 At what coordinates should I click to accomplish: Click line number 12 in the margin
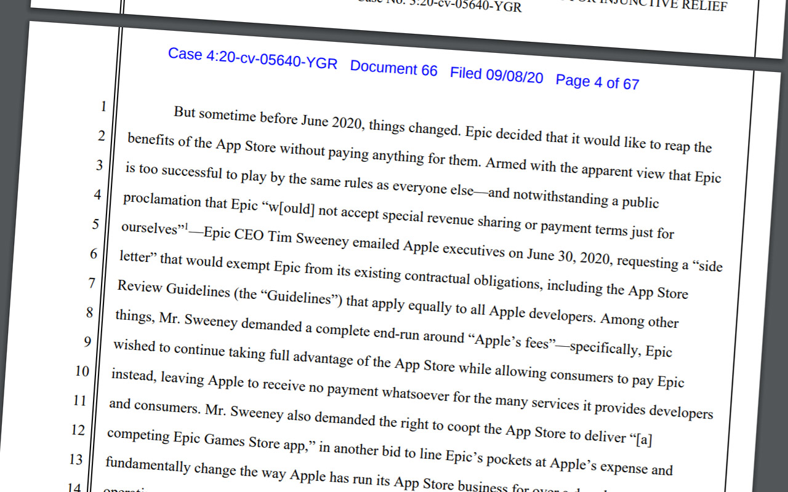point(78,430)
